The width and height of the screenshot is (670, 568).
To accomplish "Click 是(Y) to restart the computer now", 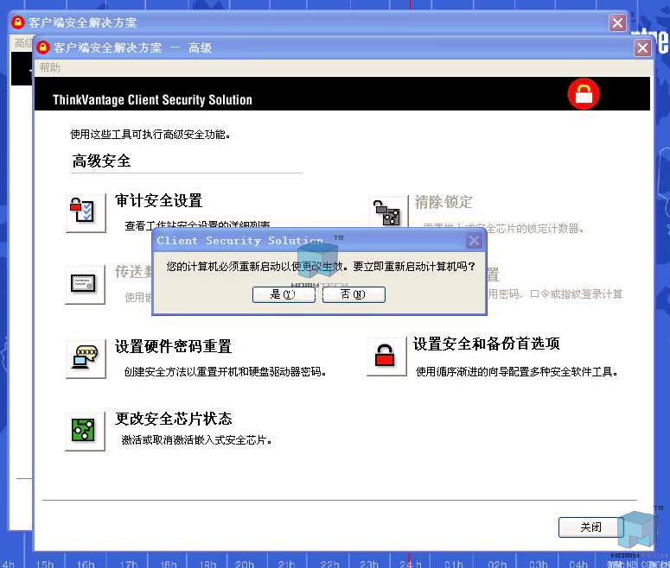I will 284,294.
